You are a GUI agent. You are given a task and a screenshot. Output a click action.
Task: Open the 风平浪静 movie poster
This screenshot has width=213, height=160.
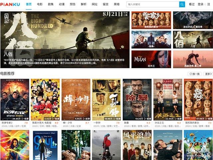[137, 145]
